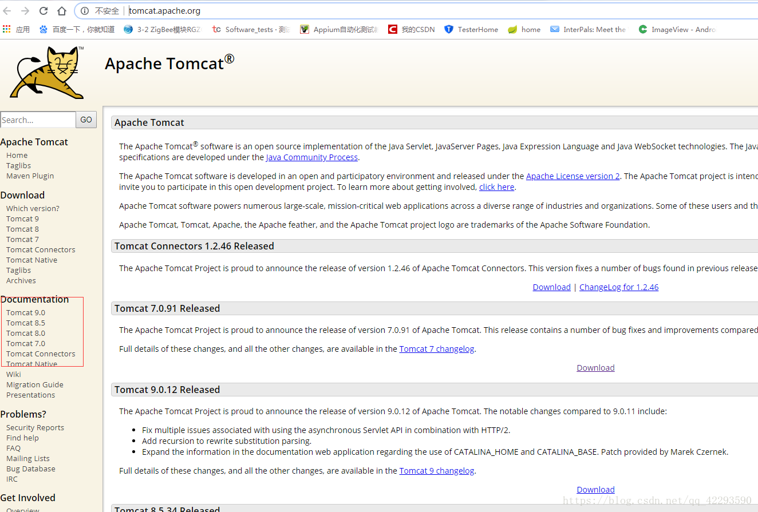Viewport: 758px width, 512px height.
Task: Open the Bug Database link
Action: [x=30, y=469]
